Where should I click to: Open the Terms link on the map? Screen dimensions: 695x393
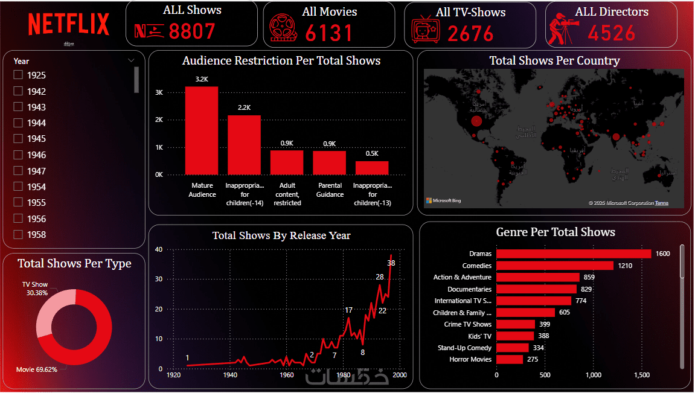tap(661, 203)
